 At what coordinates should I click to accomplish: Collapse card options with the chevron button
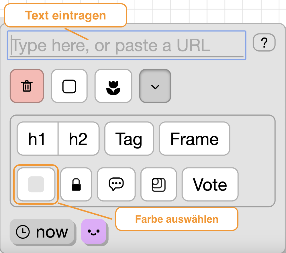pyautogui.click(x=155, y=86)
